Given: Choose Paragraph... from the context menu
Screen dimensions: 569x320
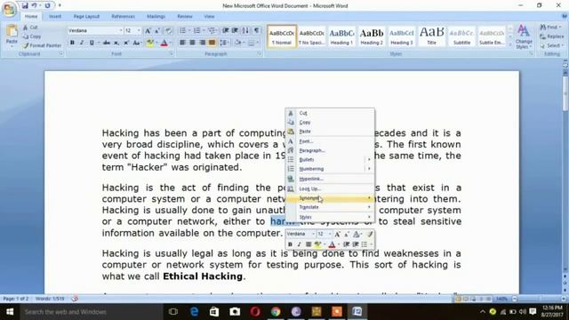Looking at the screenshot, I should tap(330, 150).
